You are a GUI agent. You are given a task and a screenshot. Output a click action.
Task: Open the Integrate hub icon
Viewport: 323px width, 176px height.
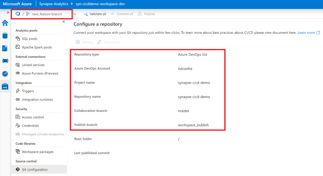5,61
